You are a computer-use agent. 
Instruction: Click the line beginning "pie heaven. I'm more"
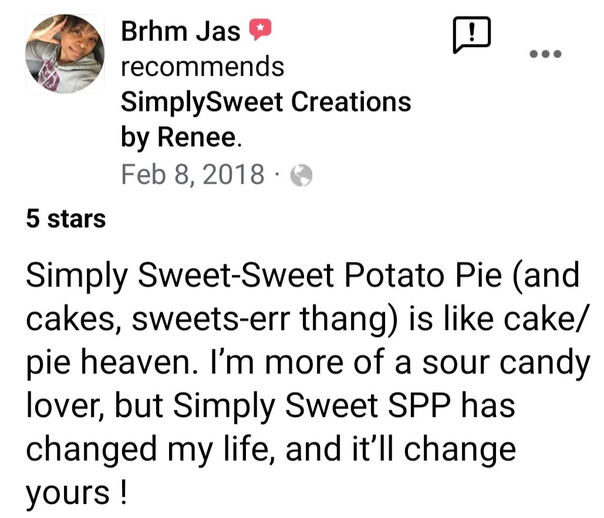pos(308,363)
